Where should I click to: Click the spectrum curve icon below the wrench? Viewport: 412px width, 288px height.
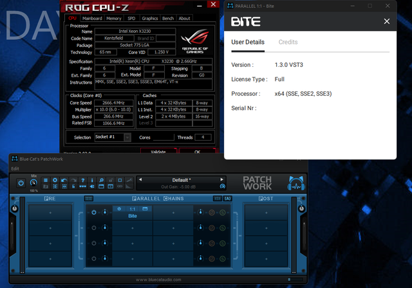(129, 186)
